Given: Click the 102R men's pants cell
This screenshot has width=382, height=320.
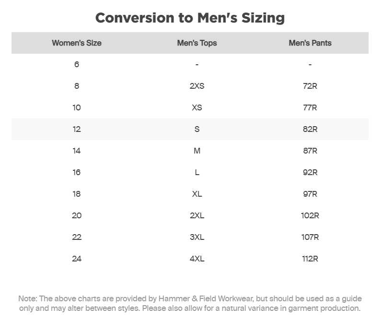Looking at the screenshot, I should (x=310, y=215).
